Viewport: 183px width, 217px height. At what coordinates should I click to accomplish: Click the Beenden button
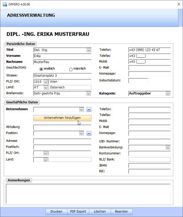122,212
